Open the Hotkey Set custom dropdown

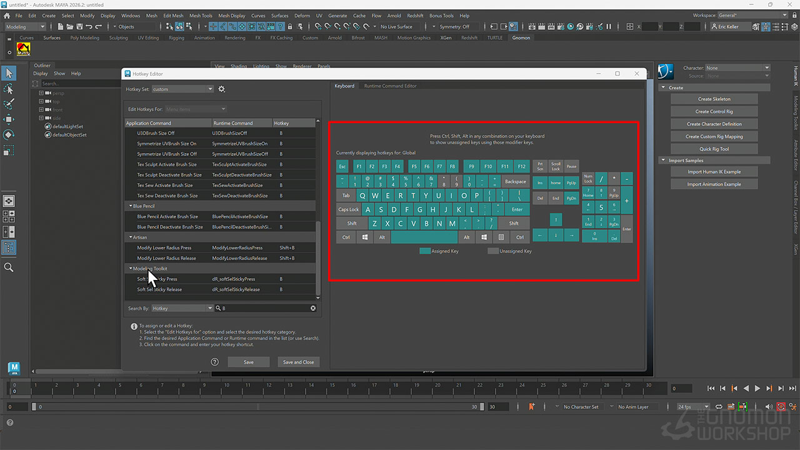182,89
